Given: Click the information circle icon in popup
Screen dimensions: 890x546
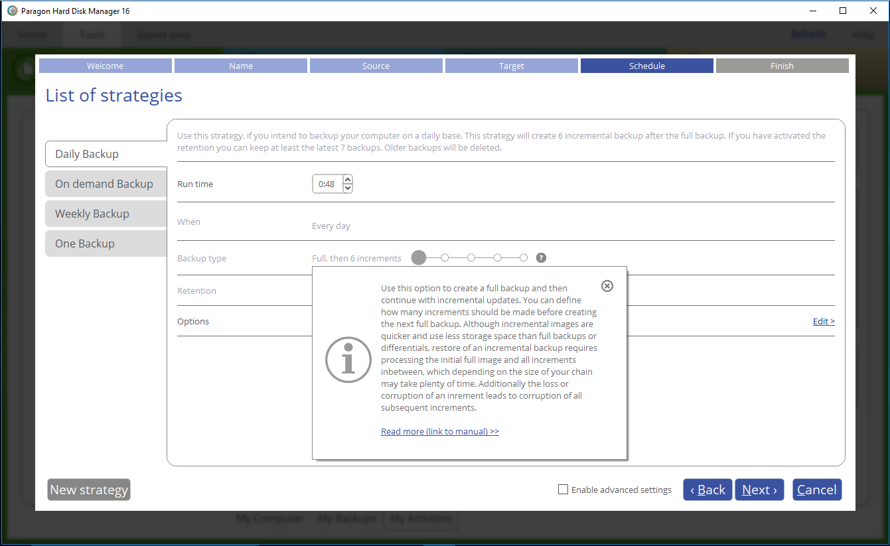Looking at the screenshot, I should [x=348, y=360].
